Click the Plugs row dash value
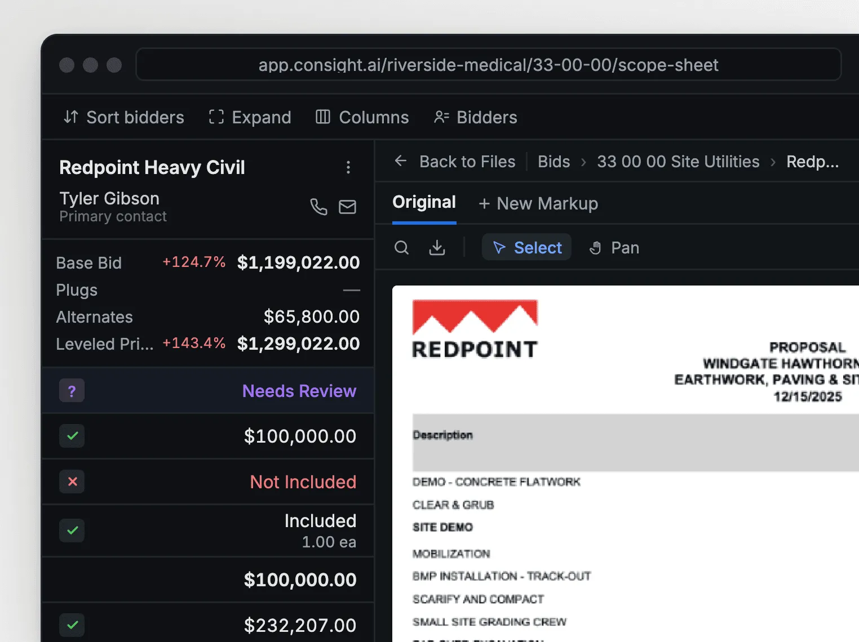Image resolution: width=859 pixels, height=642 pixels. coord(351,290)
